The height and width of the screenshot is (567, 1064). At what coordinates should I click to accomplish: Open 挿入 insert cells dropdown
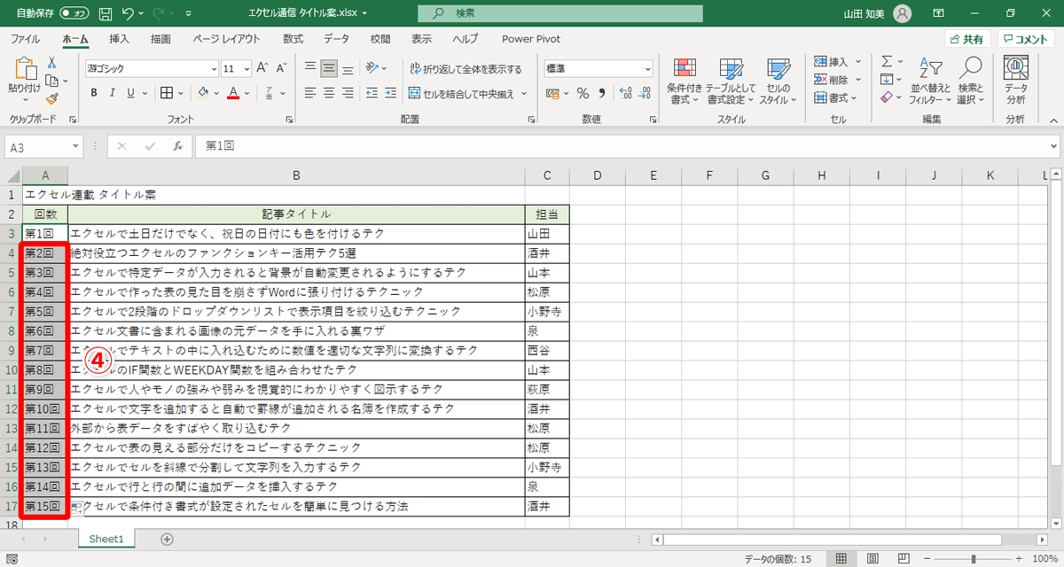coord(837,62)
